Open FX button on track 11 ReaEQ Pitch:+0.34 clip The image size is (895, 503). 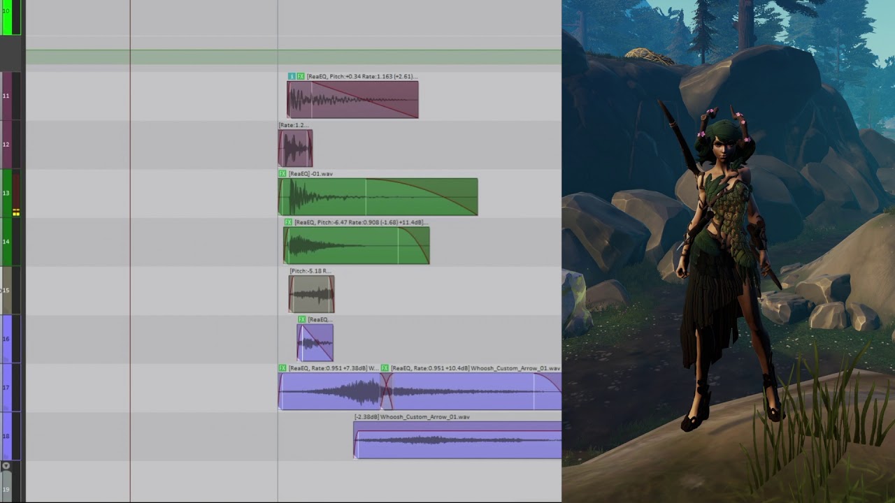coord(301,76)
